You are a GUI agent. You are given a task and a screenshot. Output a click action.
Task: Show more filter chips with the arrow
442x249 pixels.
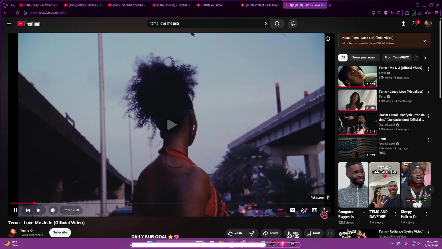point(425,58)
